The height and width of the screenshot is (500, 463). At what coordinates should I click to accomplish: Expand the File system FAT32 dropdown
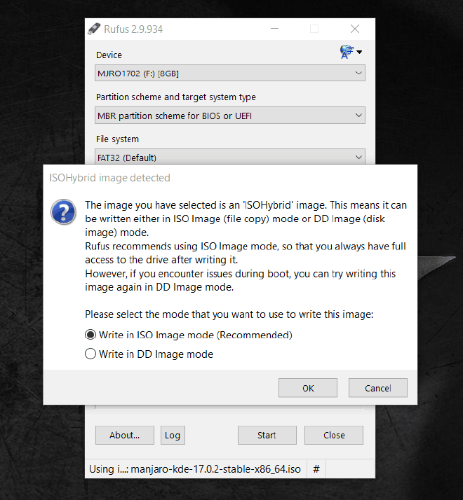[230, 157]
